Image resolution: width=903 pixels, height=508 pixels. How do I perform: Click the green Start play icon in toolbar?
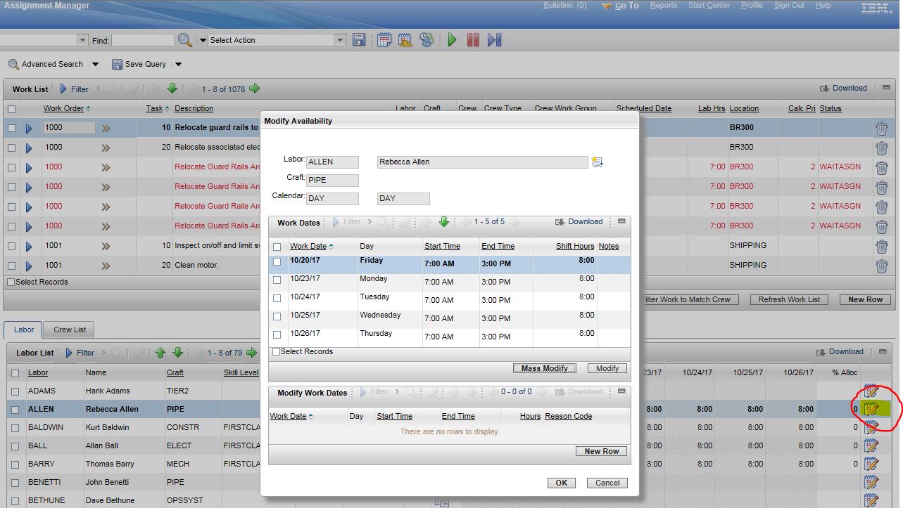click(x=452, y=40)
